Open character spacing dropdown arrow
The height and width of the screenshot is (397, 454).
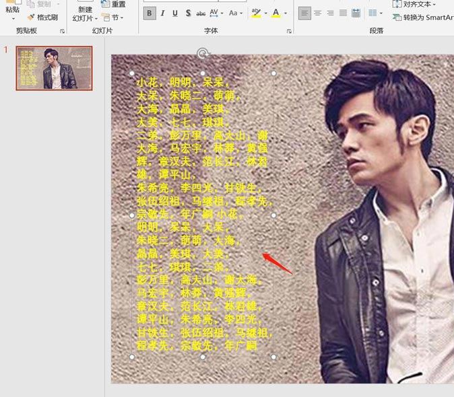pos(222,13)
